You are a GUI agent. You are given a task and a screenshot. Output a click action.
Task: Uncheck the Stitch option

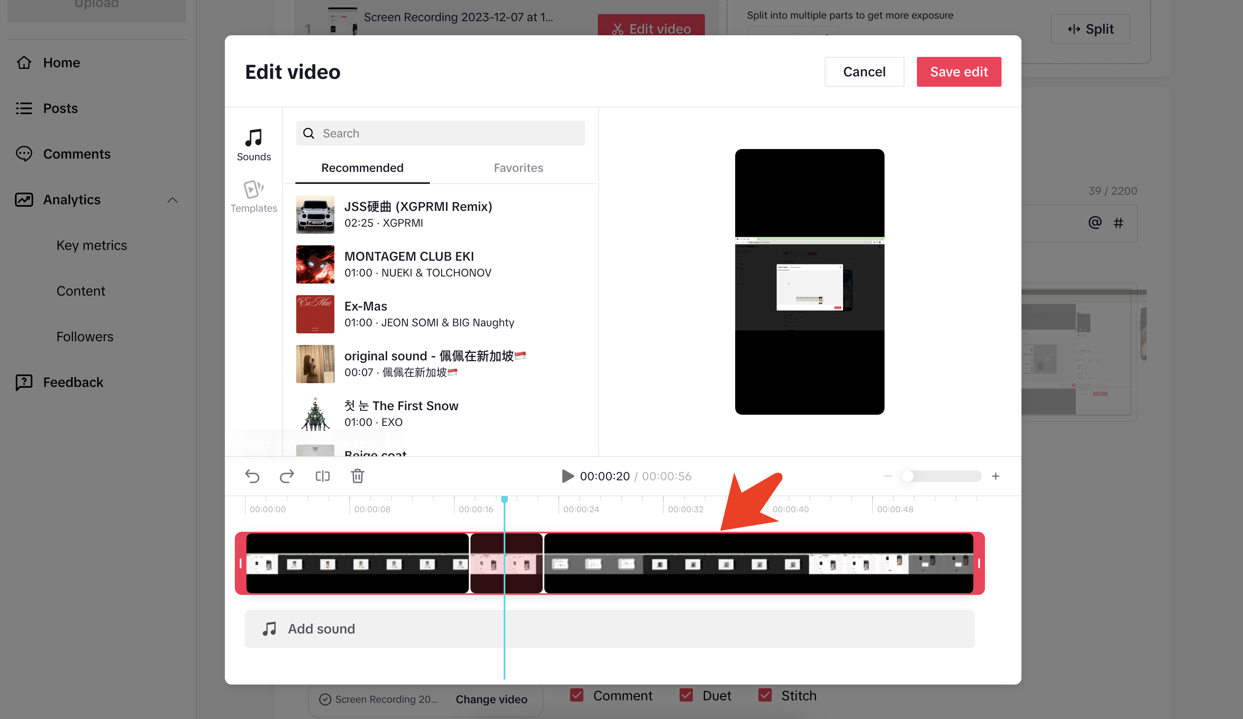point(765,695)
